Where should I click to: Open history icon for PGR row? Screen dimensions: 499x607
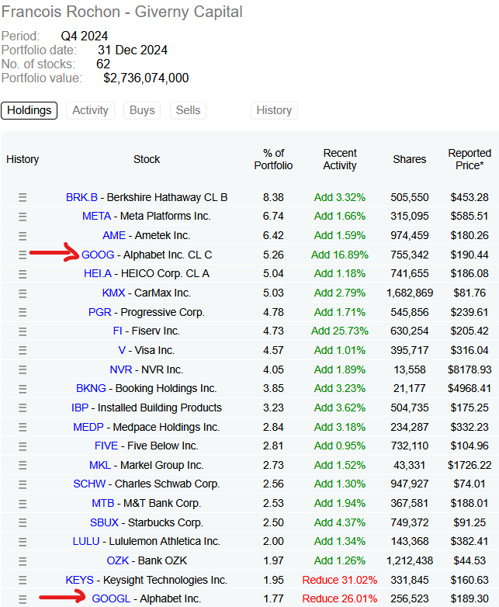[x=23, y=312]
